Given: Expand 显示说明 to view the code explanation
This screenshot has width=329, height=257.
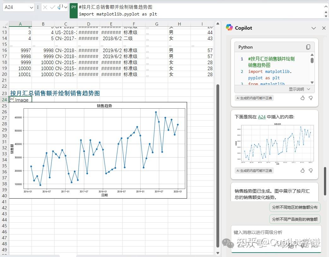Looking at the screenshot, I should (297, 89).
